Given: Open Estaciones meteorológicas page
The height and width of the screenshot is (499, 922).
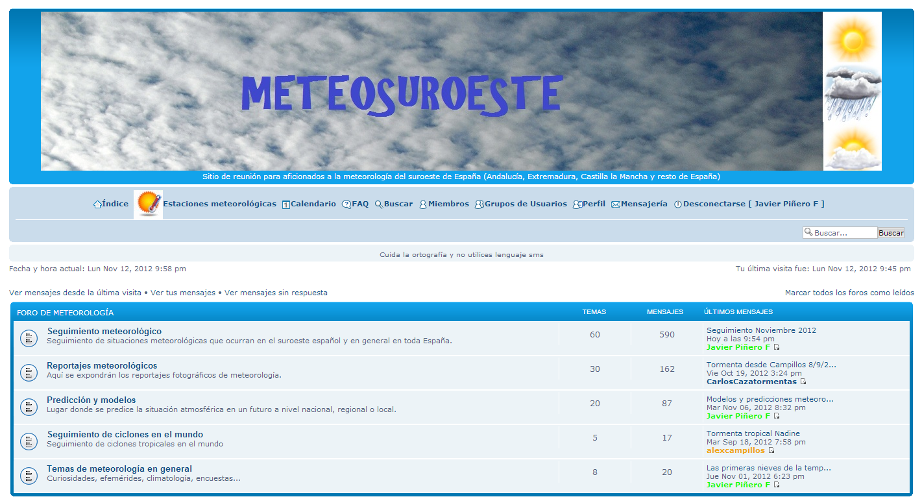Looking at the screenshot, I should [219, 204].
